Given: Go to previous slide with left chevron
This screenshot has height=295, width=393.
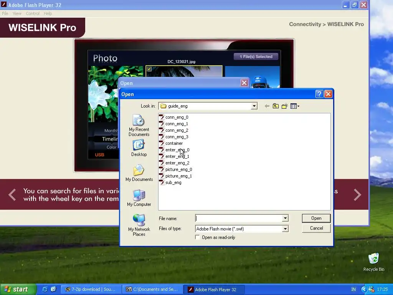Looking at the screenshot, I should pyautogui.click(x=12, y=195).
